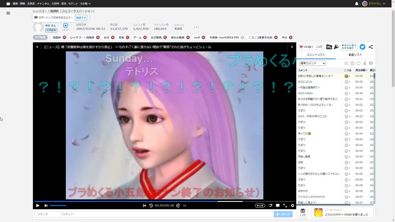Switch to 動画リスト tab
This screenshot has height=222, width=395.
click(x=355, y=55)
